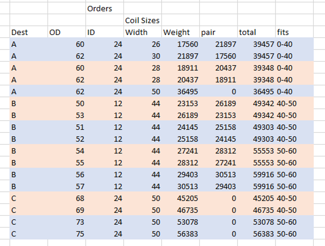The image size is (325, 246).
Task: Click the Width column header
Action: [x=143, y=32]
